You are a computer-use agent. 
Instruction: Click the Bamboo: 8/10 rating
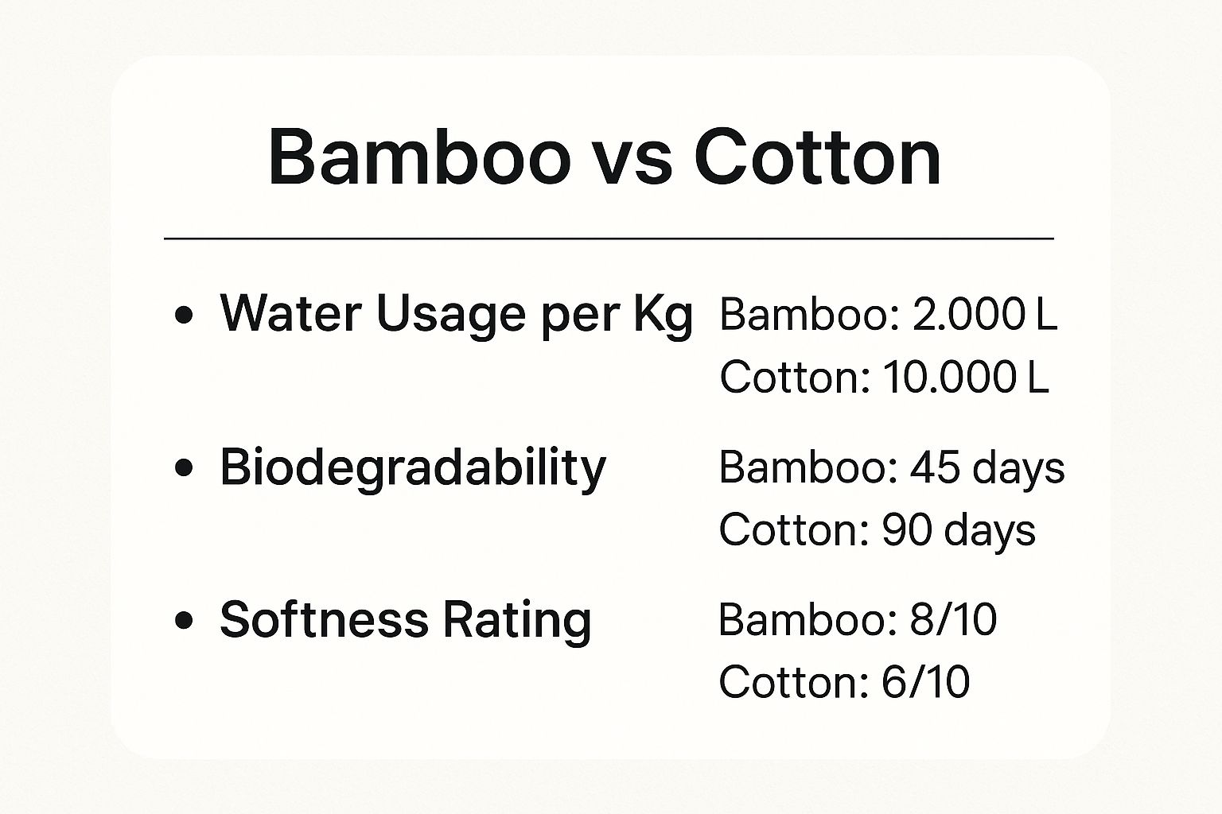[858, 619]
